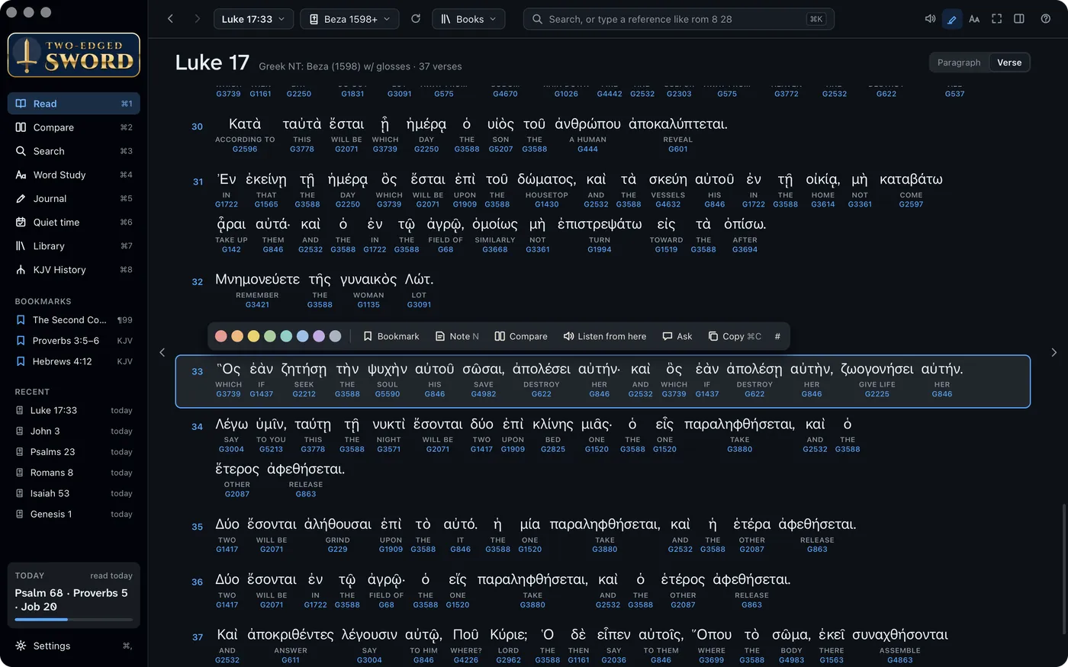Open KJV History in sidebar
This screenshot has width=1068, height=667.
pyautogui.click(x=74, y=269)
